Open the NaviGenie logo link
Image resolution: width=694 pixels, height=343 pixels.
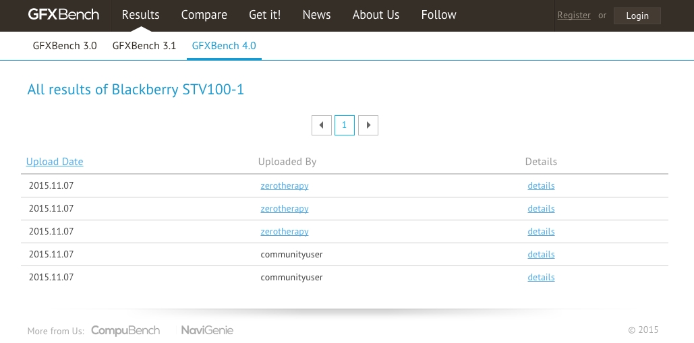(x=207, y=331)
